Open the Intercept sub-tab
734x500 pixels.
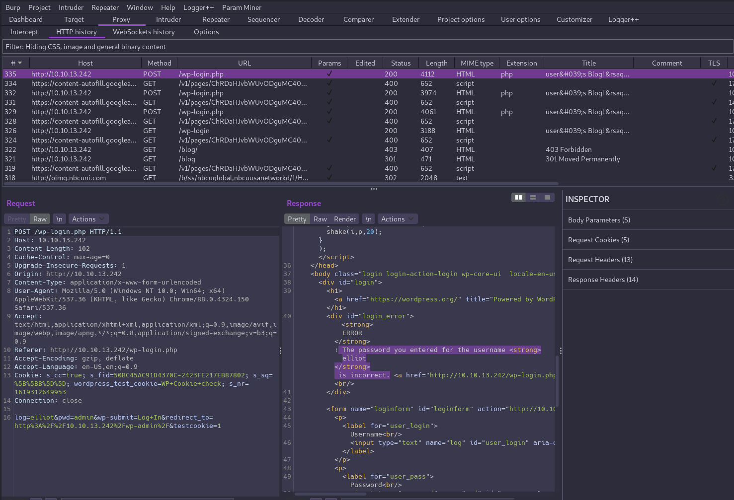[x=24, y=32]
